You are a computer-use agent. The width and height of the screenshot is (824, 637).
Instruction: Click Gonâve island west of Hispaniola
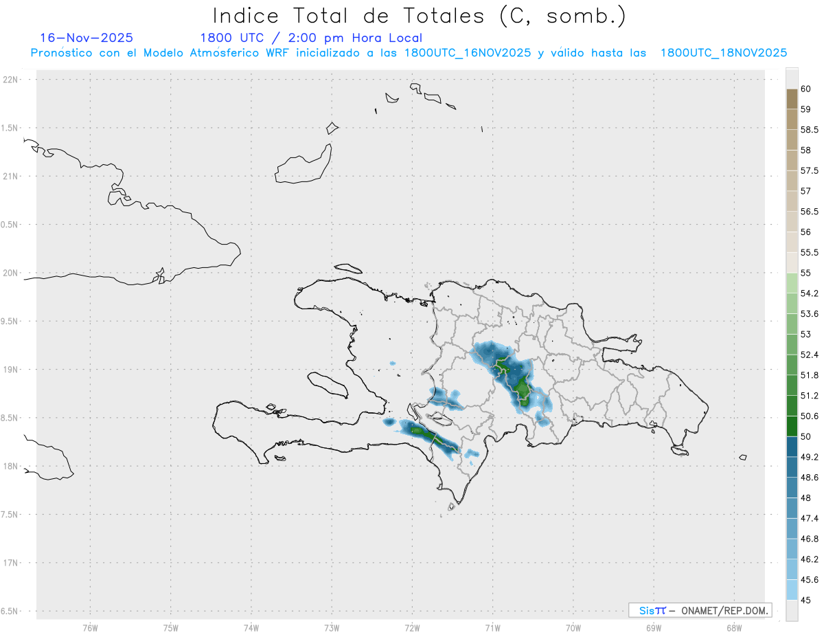pos(327,383)
